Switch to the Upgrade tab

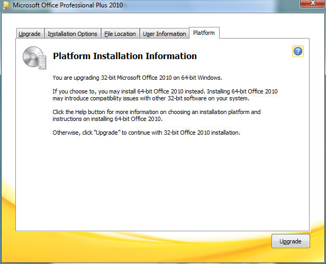(30, 34)
